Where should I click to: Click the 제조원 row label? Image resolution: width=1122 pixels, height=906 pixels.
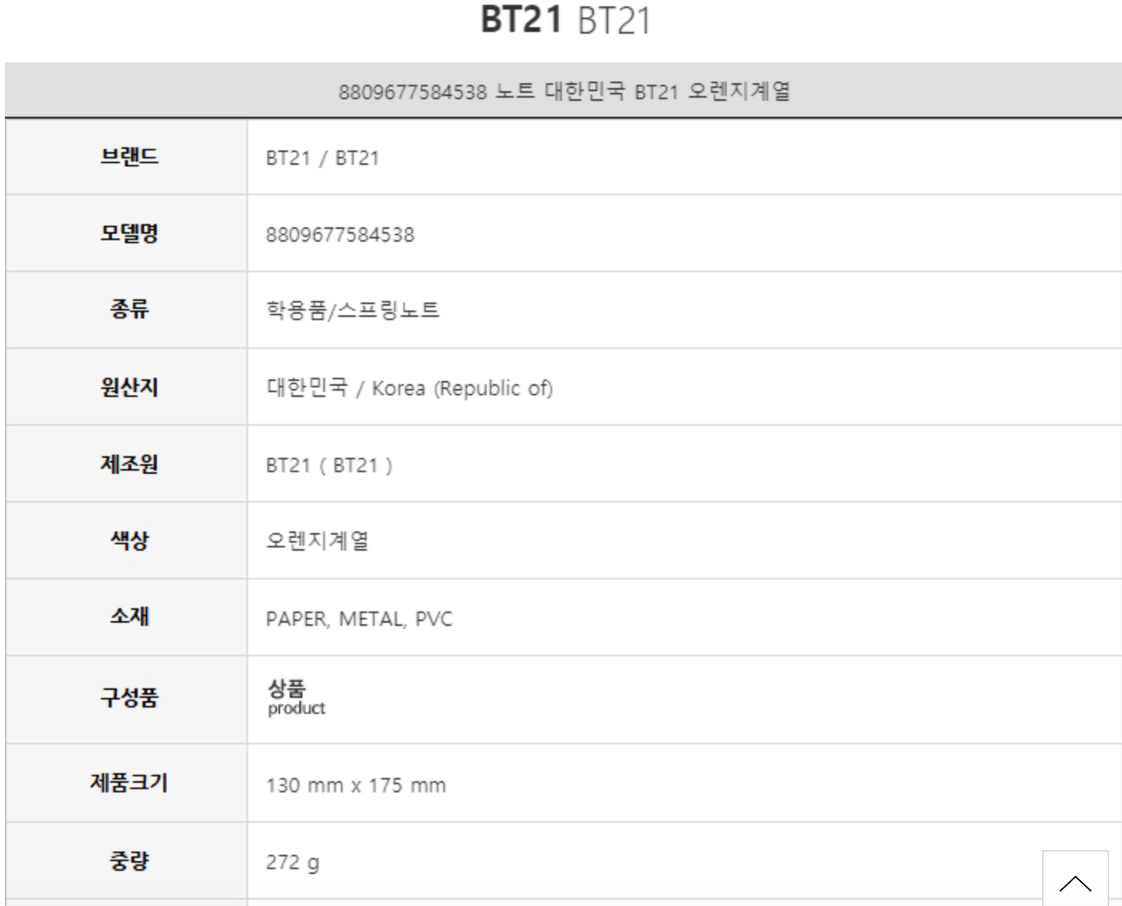(x=129, y=464)
